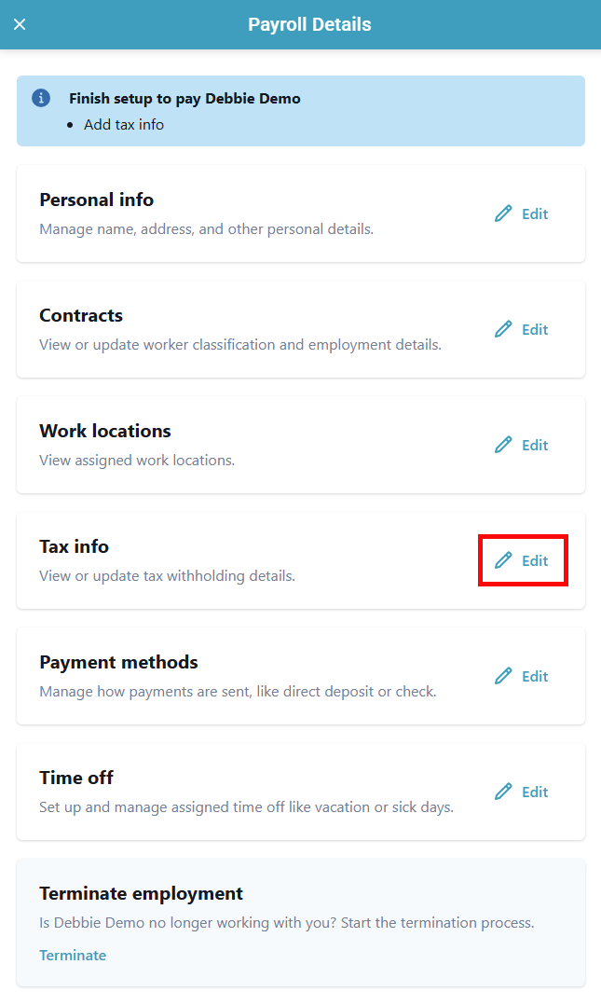601x992 pixels.
Task: Click the Payment methods card heading
Action: (x=118, y=662)
